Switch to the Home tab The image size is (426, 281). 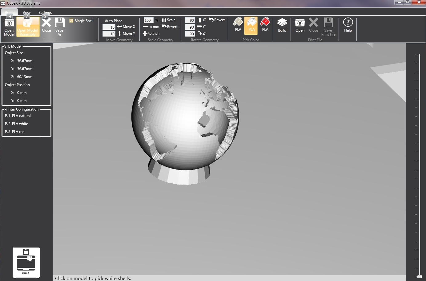pyautogui.click(x=10, y=13)
